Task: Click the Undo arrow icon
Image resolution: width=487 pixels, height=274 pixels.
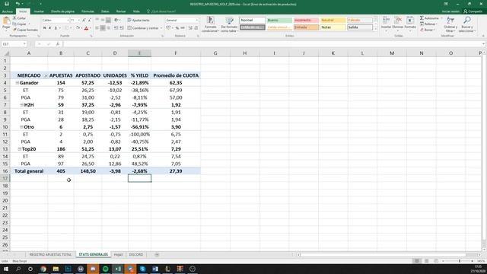Action: pos(18,4)
